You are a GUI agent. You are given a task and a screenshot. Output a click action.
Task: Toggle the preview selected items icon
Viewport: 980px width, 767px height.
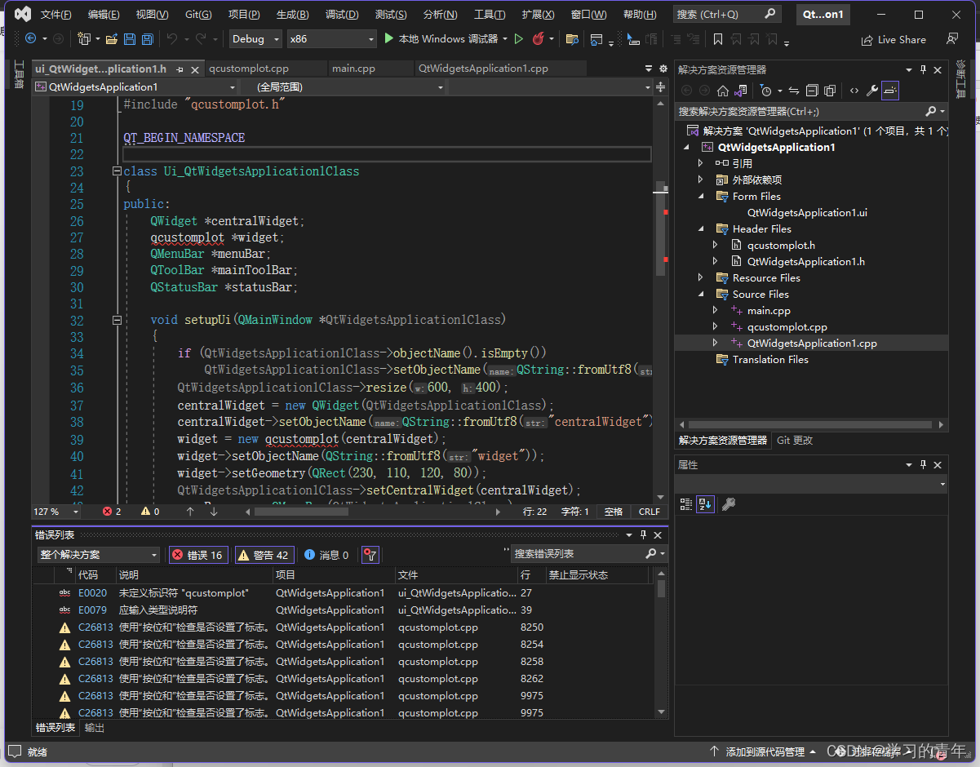[890, 91]
